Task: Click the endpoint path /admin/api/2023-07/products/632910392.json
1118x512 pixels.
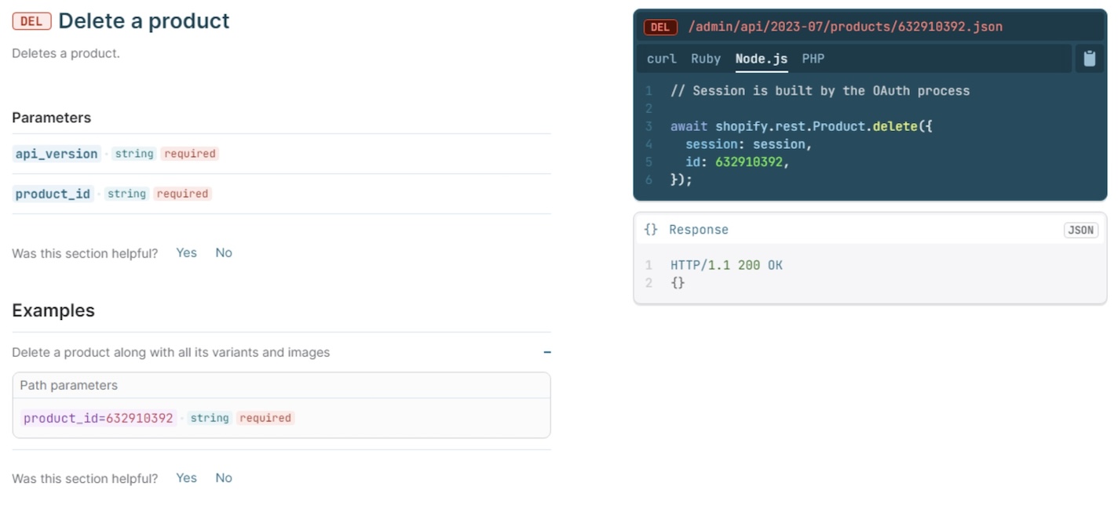Action: click(x=845, y=27)
